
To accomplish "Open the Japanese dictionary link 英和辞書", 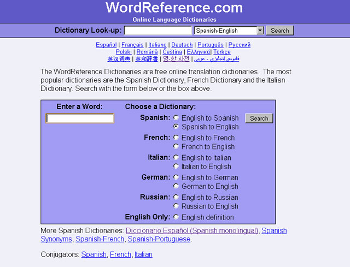I will coord(147,59).
